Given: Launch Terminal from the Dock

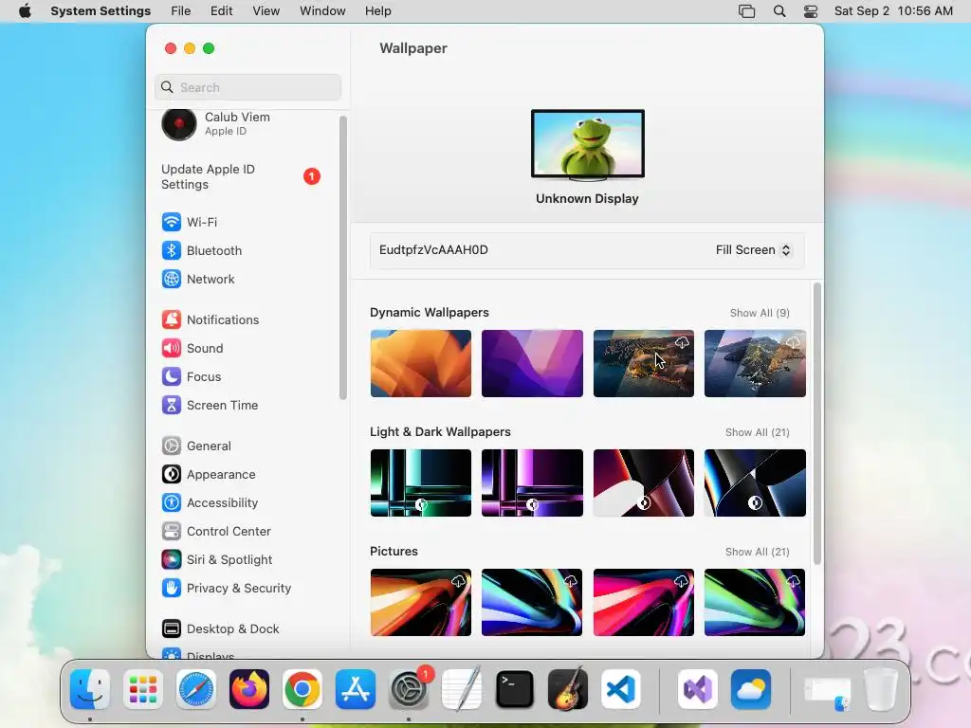Looking at the screenshot, I should [515, 688].
